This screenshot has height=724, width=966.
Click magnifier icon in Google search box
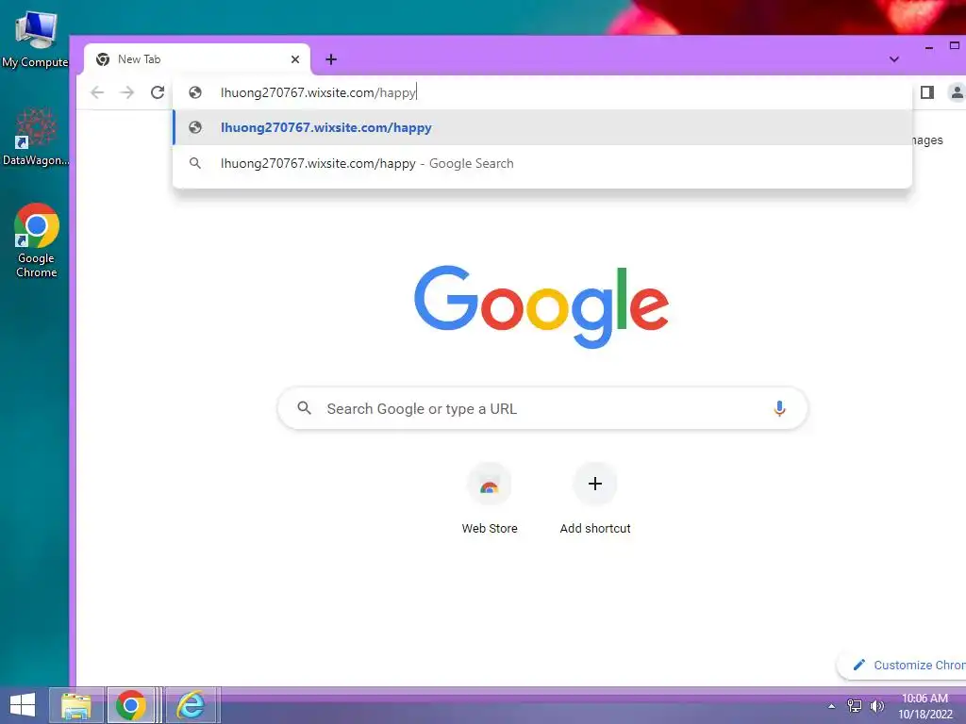pos(305,407)
